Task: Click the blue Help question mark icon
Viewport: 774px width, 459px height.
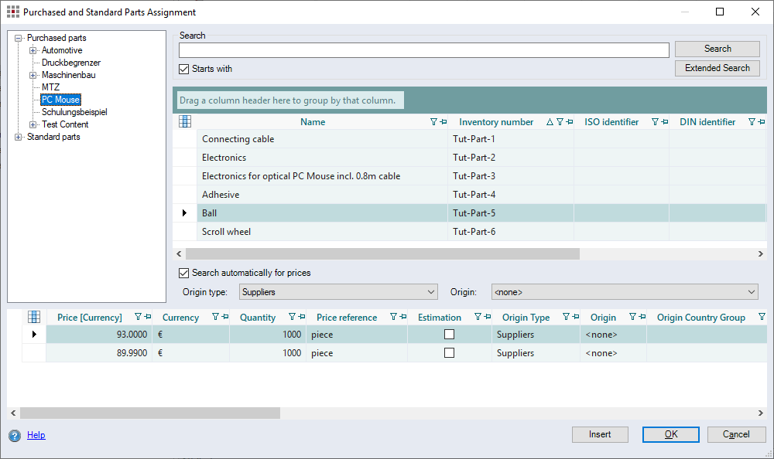Action: (15, 436)
